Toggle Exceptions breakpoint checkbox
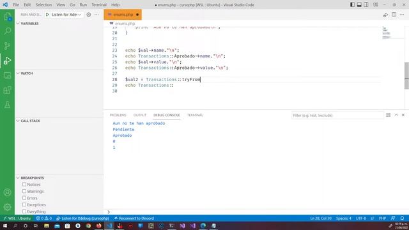Image resolution: width=409 pixels, height=230 pixels. pyautogui.click(x=24, y=204)
